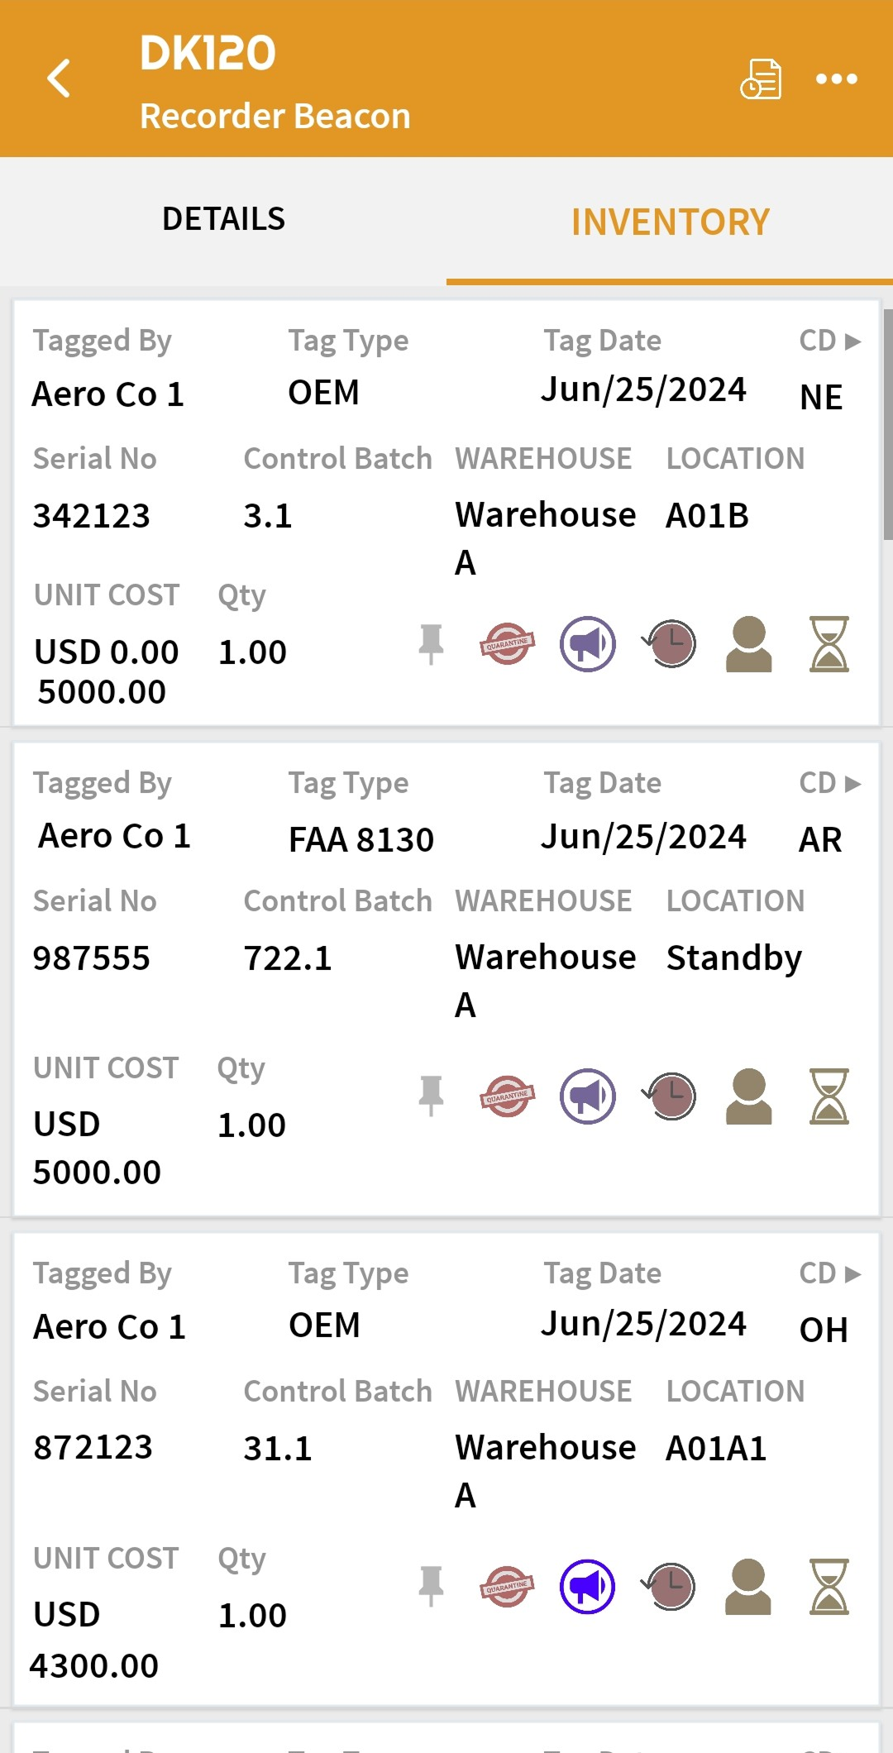Tap megaphone icon for serial 987555
Screen dimensions: 893x1753
(588, 1096)
